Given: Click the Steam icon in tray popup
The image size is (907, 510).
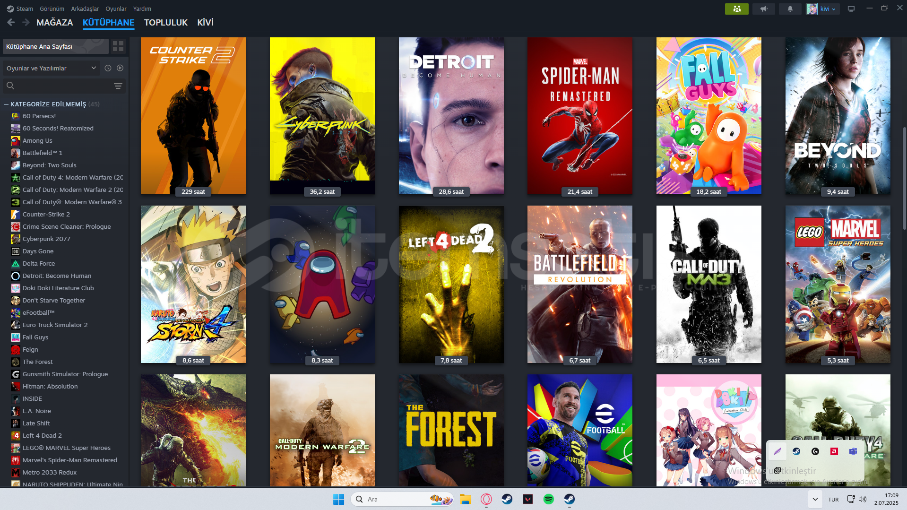Looking at the screenshot, I should point(796,451).
